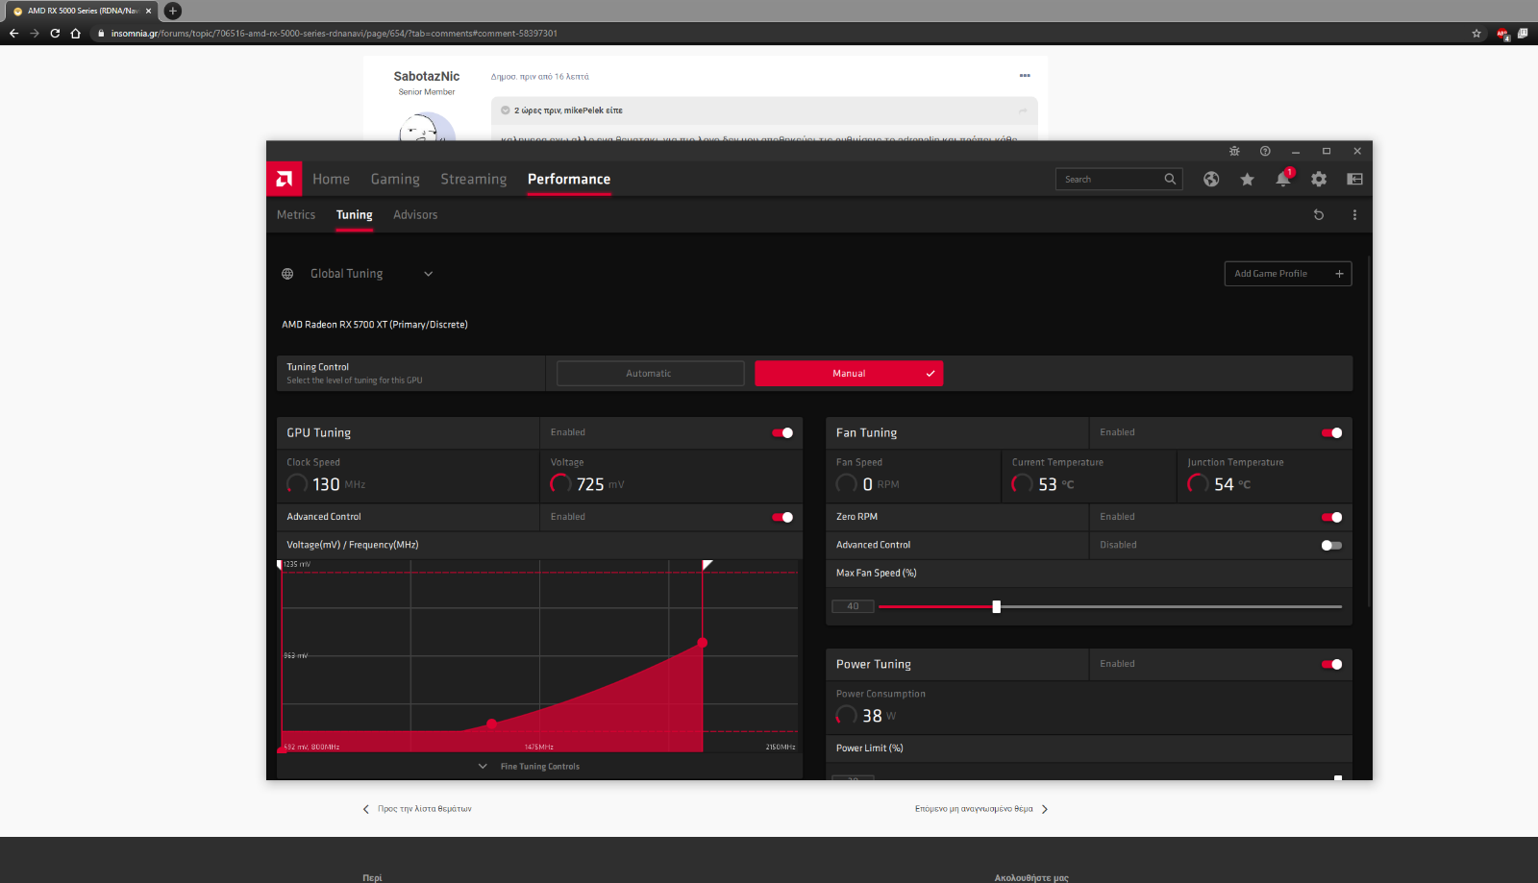Toggle the sidebar panel icon
Viewport: 1538px width, 883px height.
1354,179
